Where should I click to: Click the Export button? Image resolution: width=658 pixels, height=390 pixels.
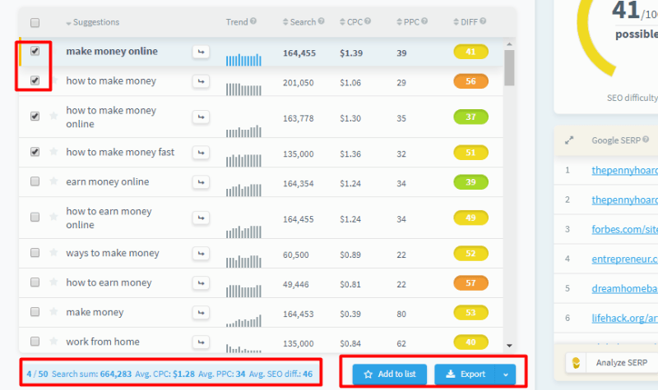coord(465,374)
